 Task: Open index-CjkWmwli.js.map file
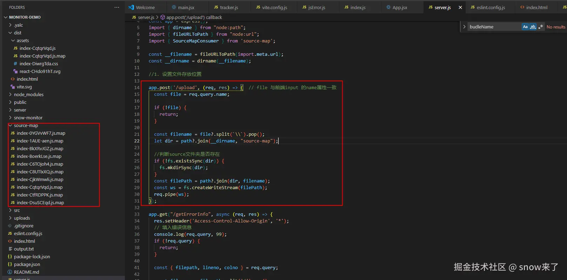tap(40, 179)
